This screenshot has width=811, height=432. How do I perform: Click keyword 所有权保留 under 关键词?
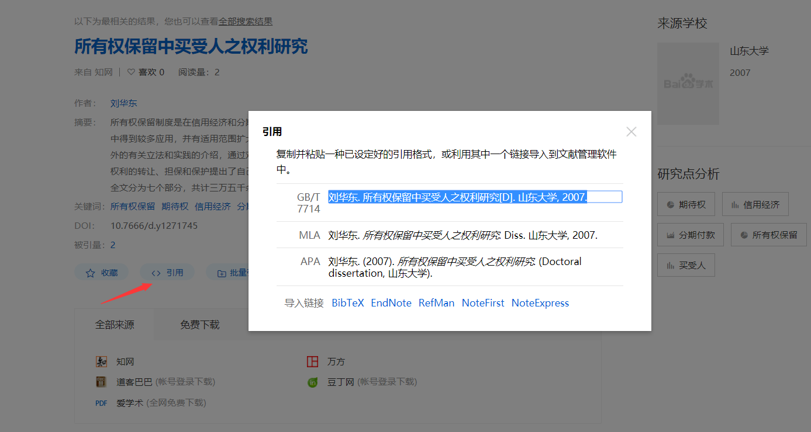[x=133, y=206]
